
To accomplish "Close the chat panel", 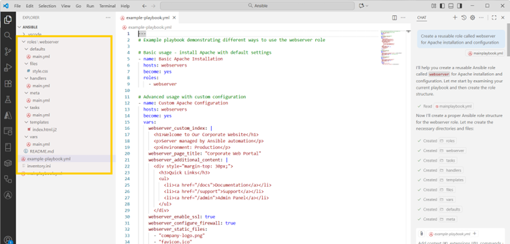I will click(x=503, y=18).
